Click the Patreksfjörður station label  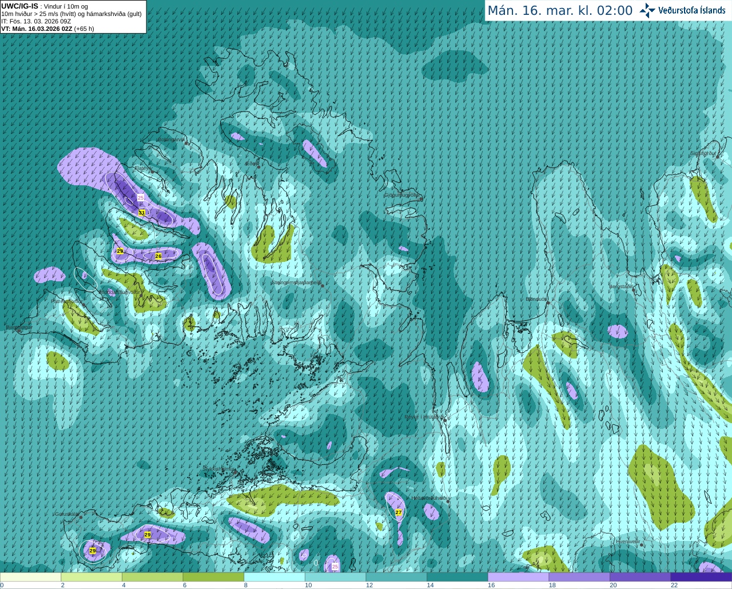67,301
